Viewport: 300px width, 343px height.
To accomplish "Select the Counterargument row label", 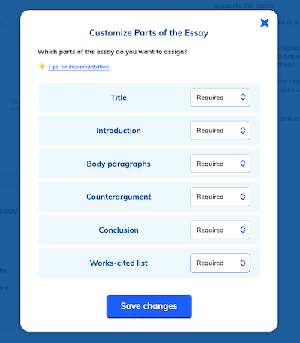I will 118,197.
